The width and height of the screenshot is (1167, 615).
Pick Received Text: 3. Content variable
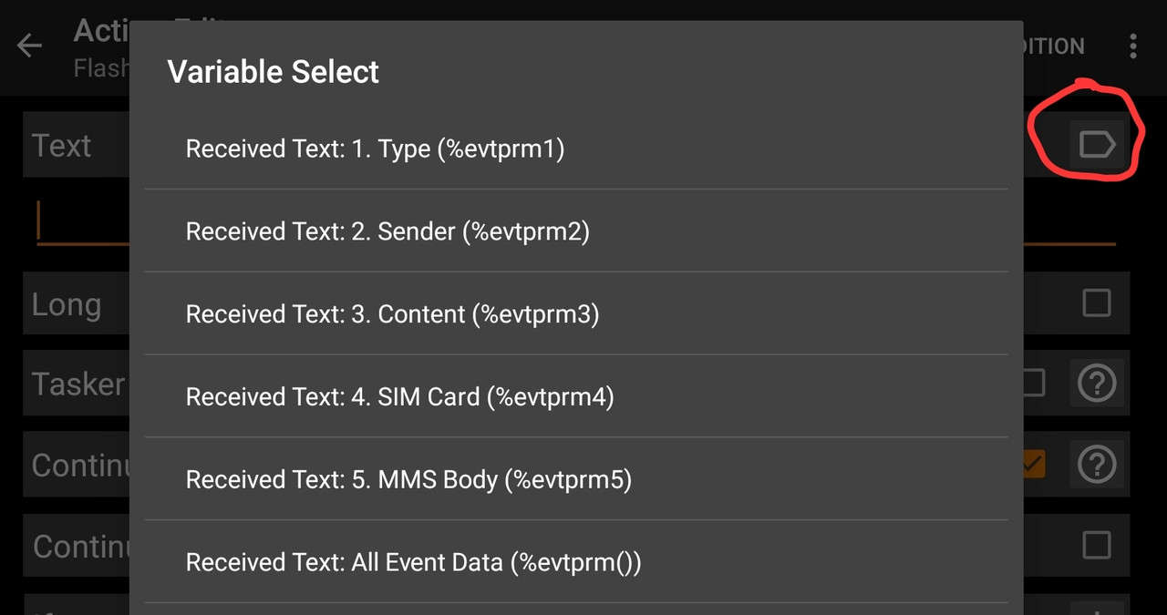(392, 314)
